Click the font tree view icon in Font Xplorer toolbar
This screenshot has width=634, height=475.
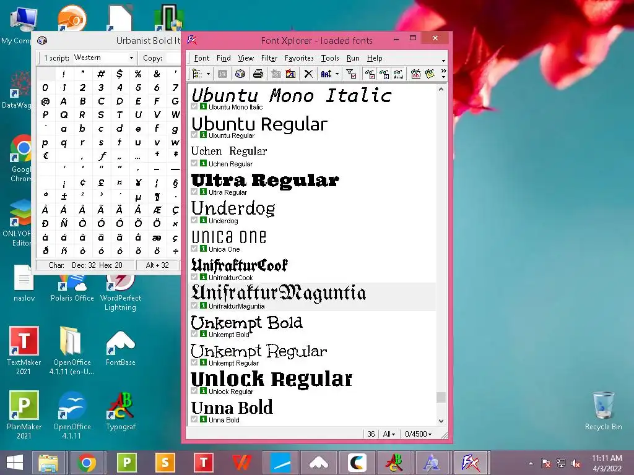198,74
